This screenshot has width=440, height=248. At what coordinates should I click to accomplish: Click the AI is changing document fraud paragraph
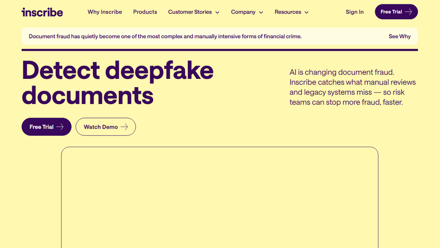[353, 87]
